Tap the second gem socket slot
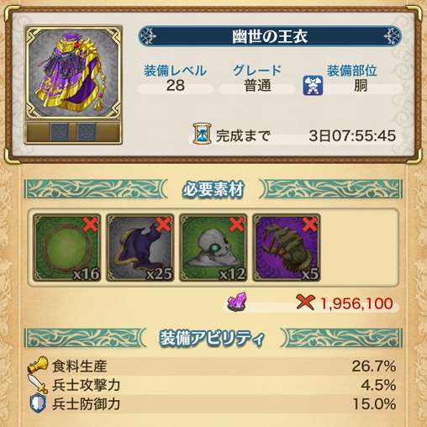The image size is (427, 427). point(87,132)
